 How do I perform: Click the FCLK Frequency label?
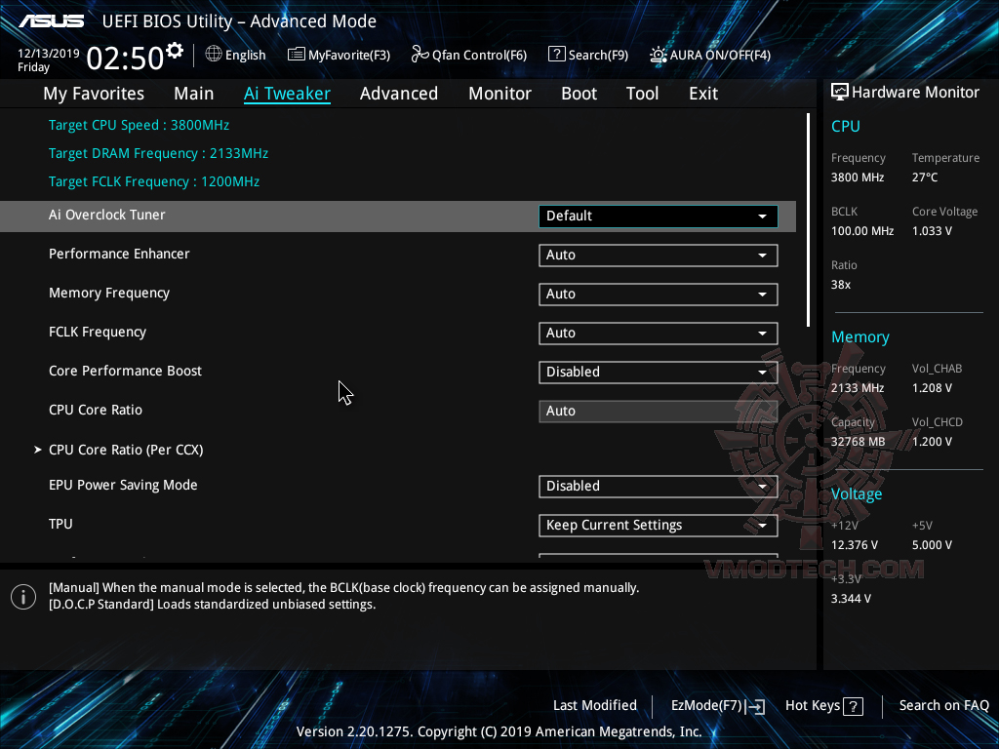coord(98,332)
